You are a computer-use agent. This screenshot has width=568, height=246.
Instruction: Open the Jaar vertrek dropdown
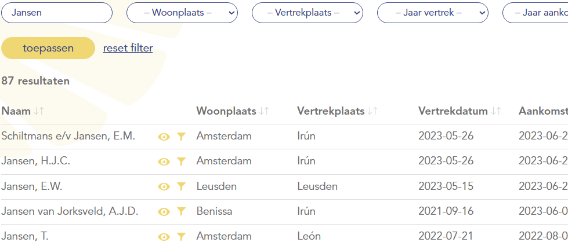pos(433,13)
